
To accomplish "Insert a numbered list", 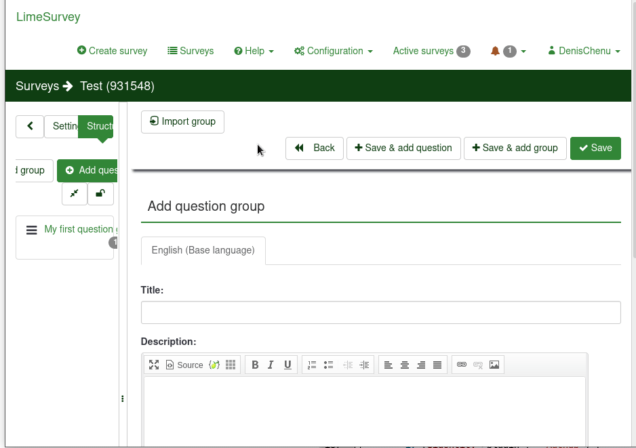I will coord(312,365).
